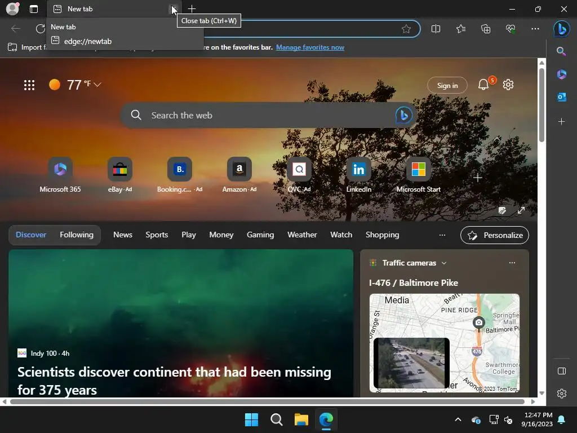Screen dimensions: 577x433
Task: Click the edit background icon
Action: click(x=502, y=211)
